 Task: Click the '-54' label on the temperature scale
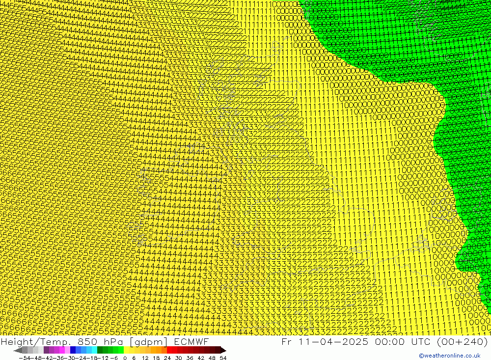(x=25, y=358)
